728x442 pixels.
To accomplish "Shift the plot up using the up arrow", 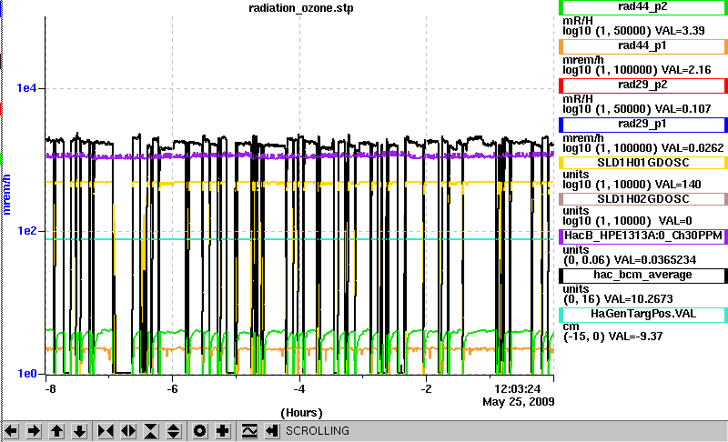I will click(x=56, y=431).
